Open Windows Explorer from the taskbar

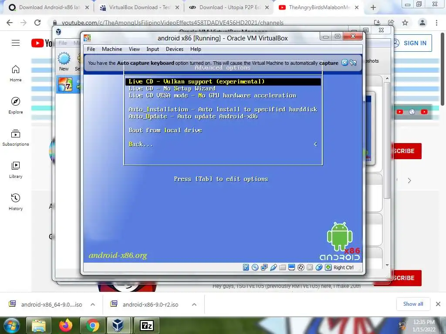click(x=39, y=325)
